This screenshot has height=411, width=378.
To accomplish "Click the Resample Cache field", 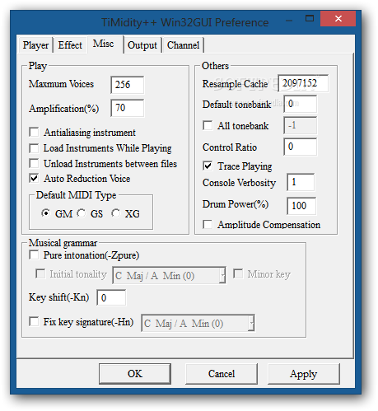I will 303,83.
